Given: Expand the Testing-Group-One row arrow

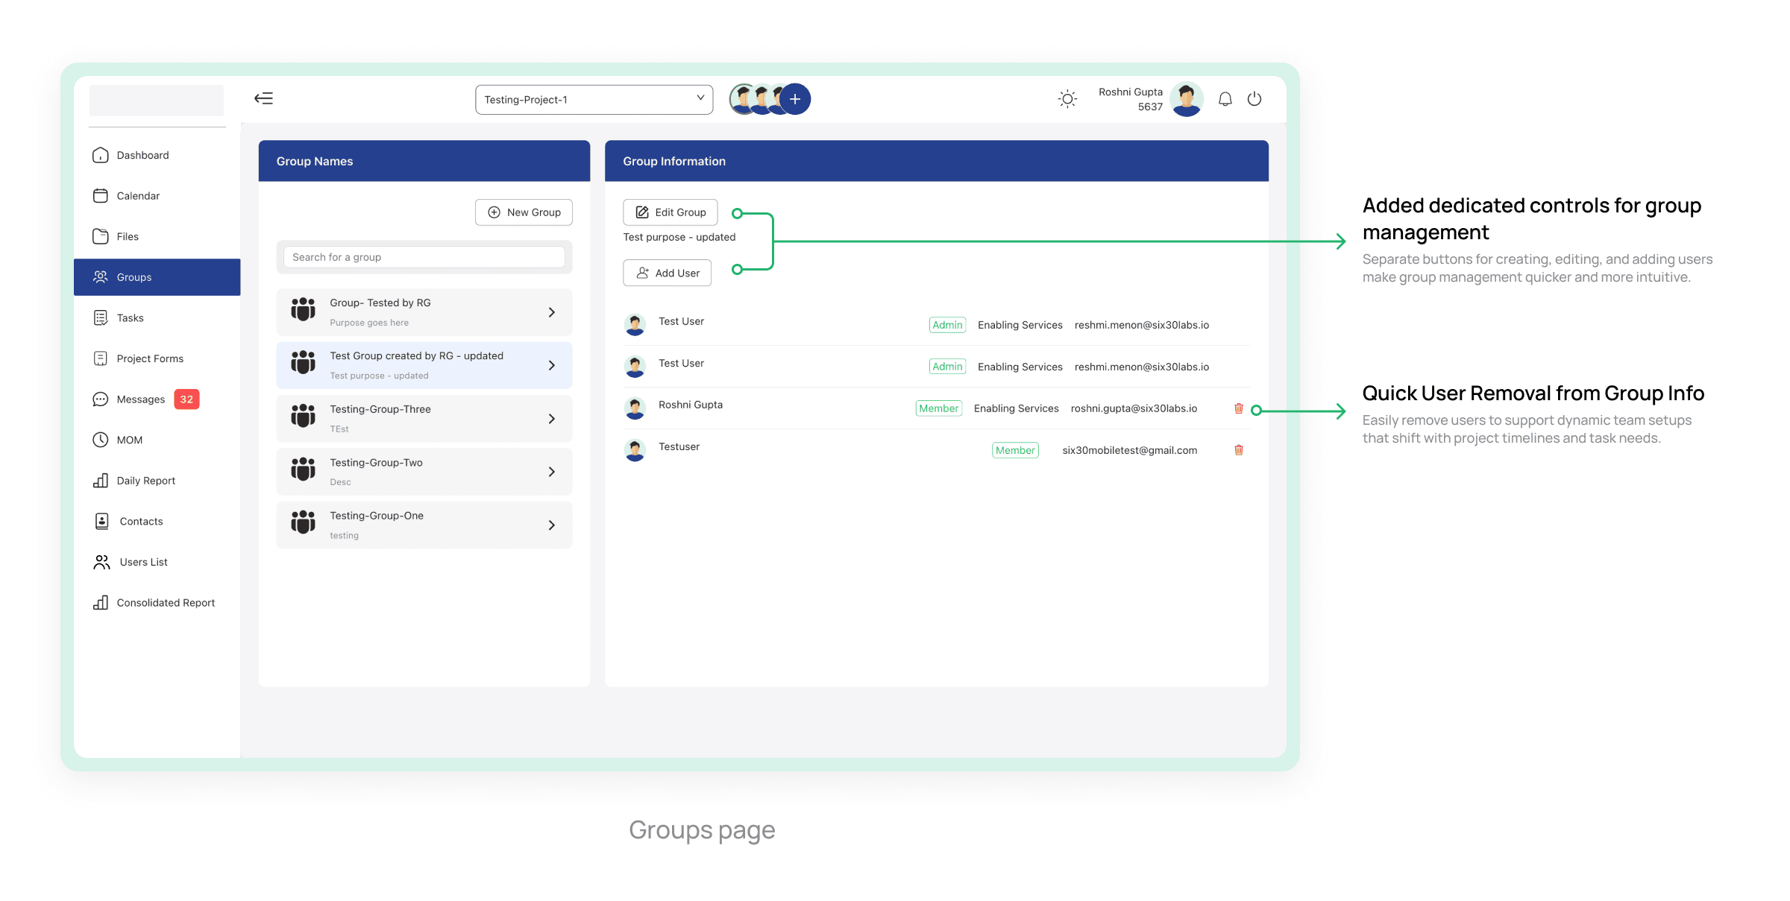Looking at the screenshot, I should [x=551, y=525].
